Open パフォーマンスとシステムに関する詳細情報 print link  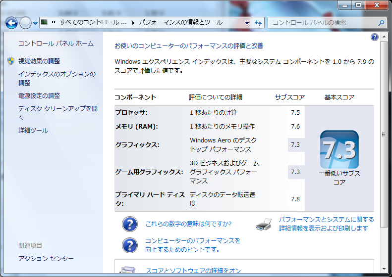point(327,224)
